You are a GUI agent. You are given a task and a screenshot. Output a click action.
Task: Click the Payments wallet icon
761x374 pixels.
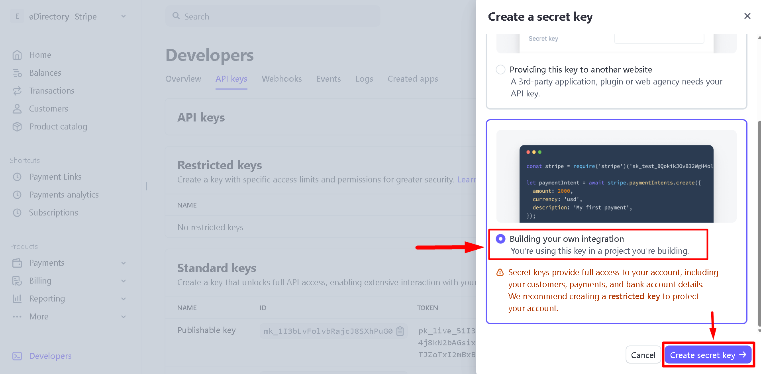point(17,263)
